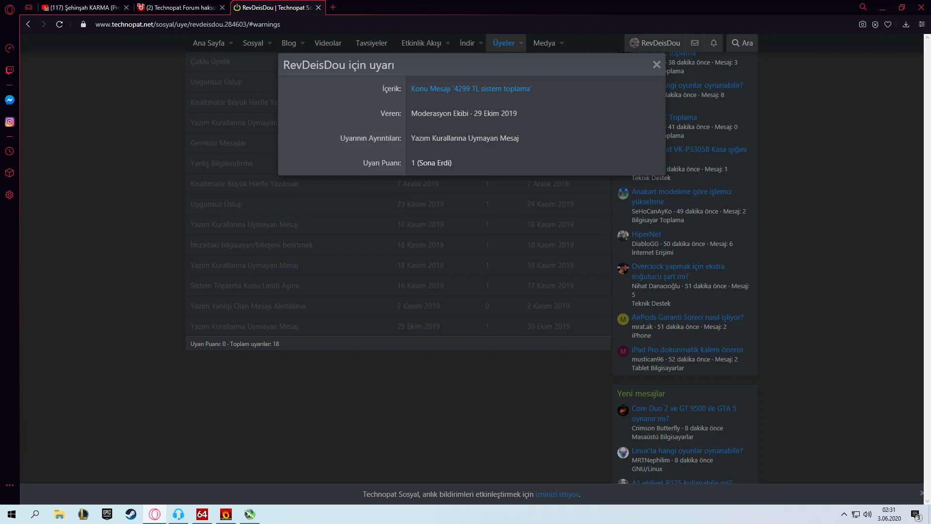This screenshot has width=931, height=524.
Task: Open sidebar settings gear icon
Action: coord(10,195)
